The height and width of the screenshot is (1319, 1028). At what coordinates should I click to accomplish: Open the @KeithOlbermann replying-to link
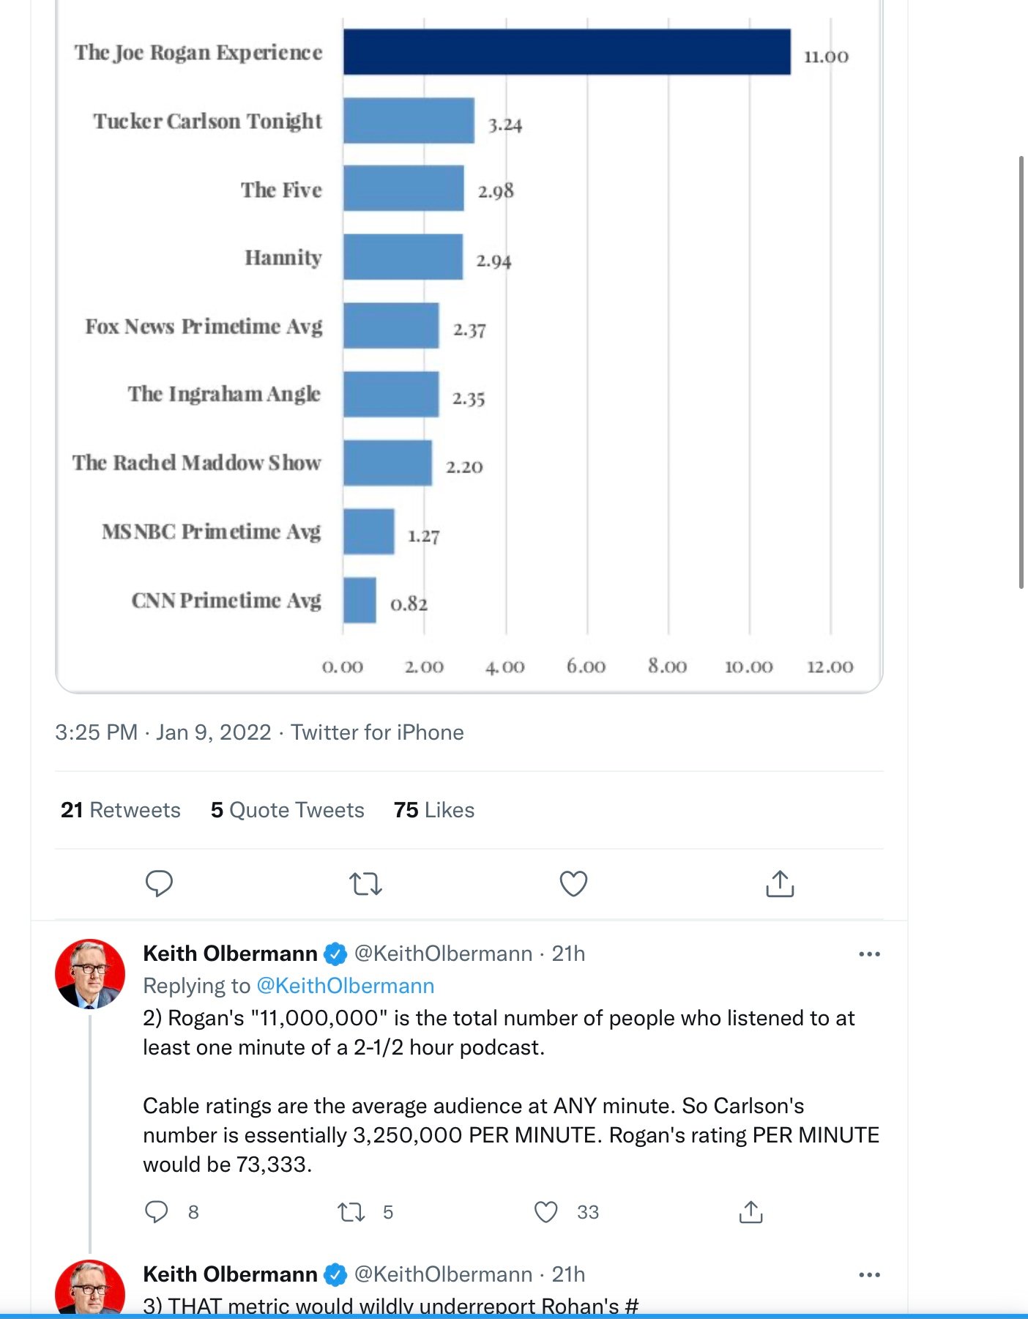(345, 986)
